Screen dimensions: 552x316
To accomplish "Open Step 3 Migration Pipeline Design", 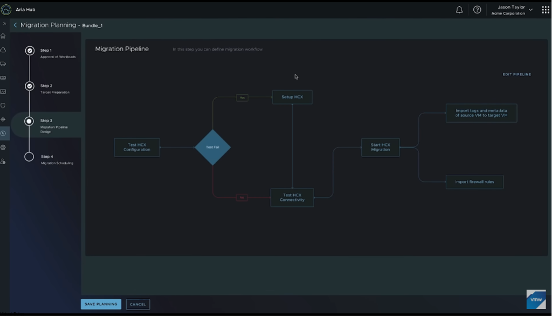I will [54, 126].
